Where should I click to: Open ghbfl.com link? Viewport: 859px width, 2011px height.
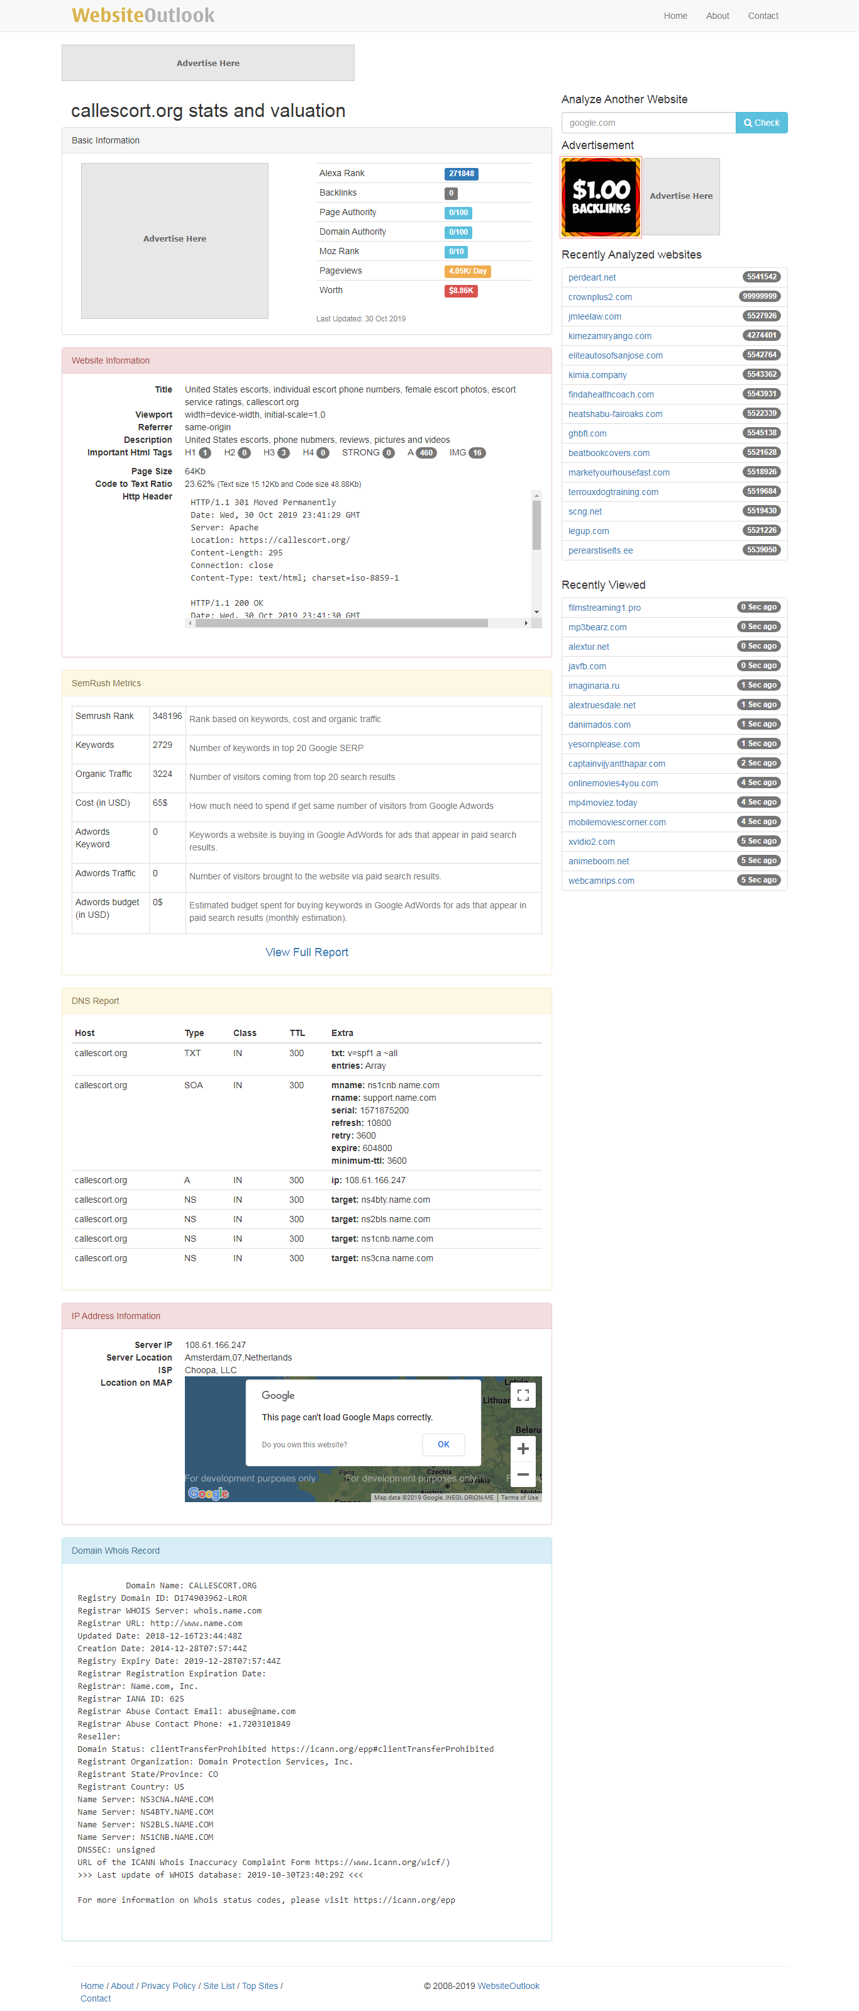587,433
